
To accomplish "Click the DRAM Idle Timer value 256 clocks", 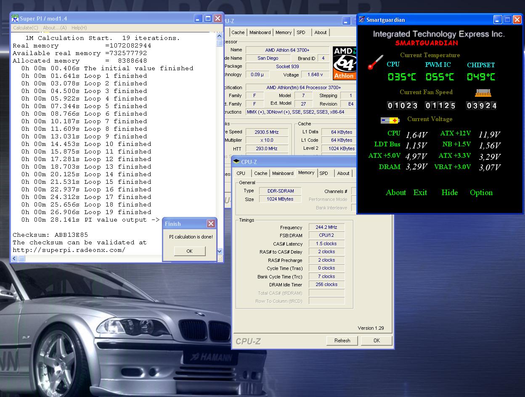I will click(326, 284).
